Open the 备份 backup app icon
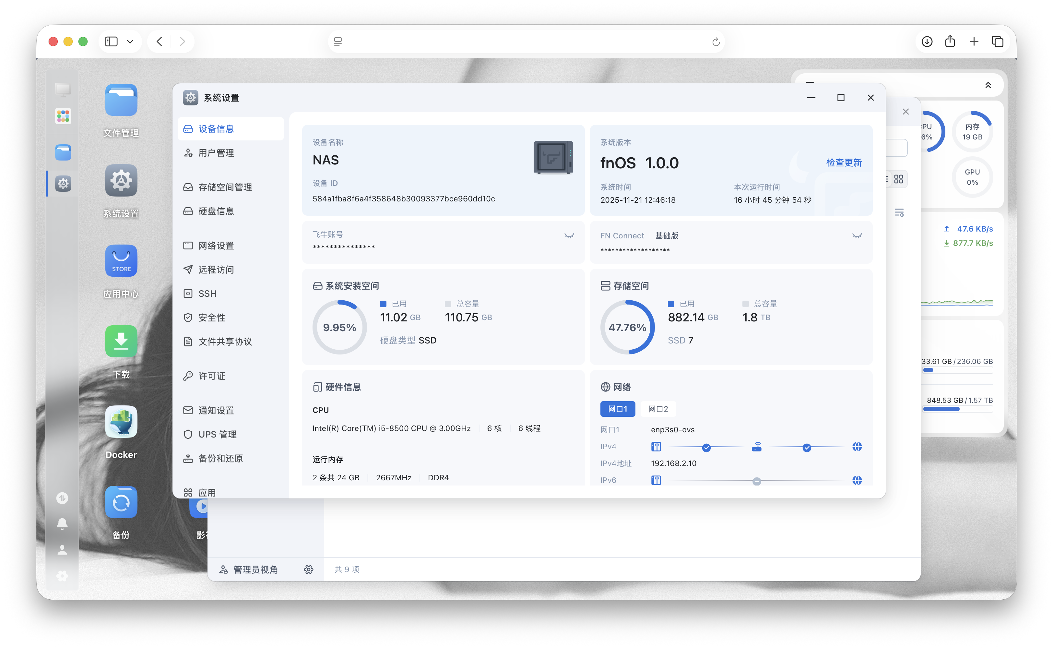 click(121, 502)
